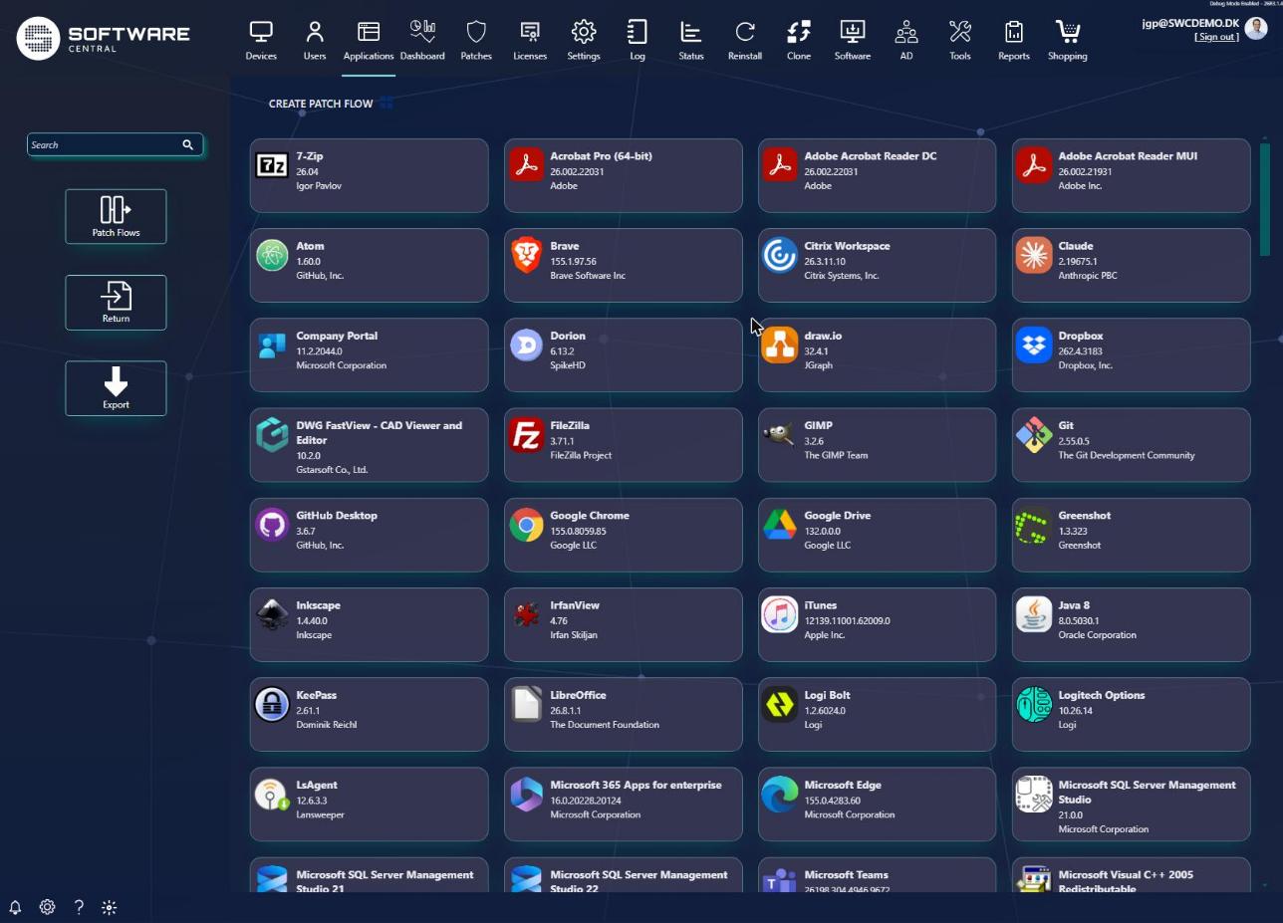This screenshot has height=923, width=1283.
Task: Select the Logi Bolt card
Action: 877,714
